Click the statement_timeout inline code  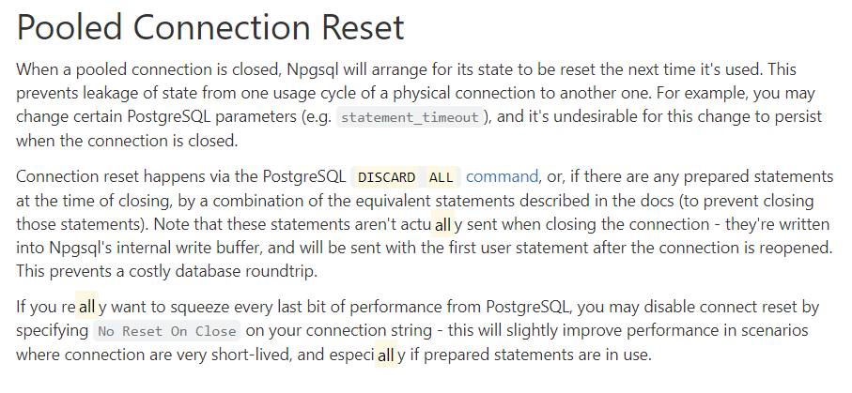(410, 117)
